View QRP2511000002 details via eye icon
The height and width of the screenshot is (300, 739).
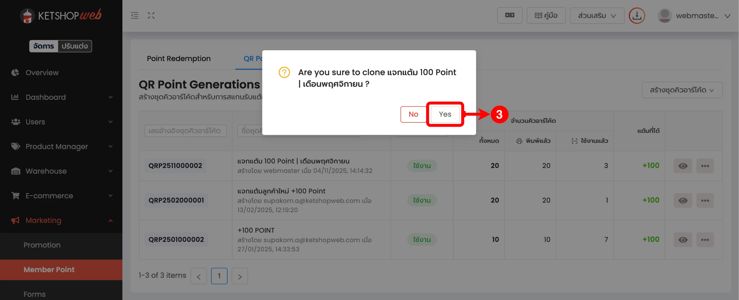(x=683, y=166)
